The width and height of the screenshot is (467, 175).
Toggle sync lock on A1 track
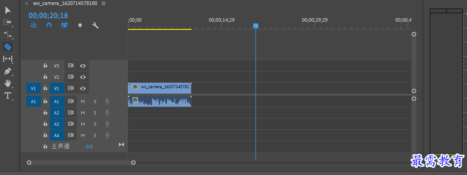[71, 101]
